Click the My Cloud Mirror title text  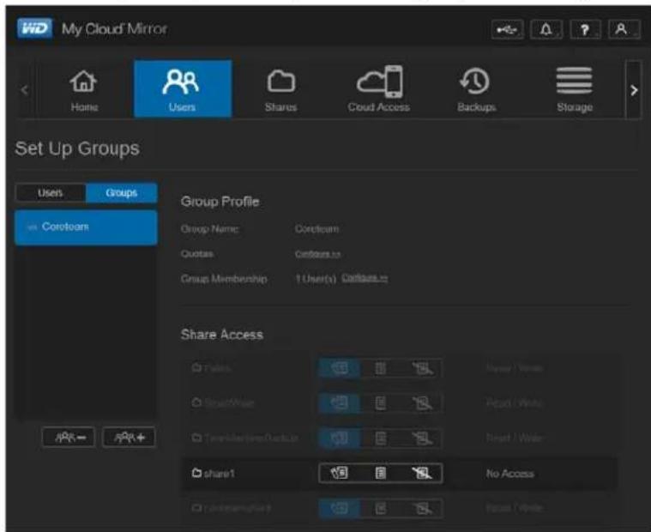[x=114, y=29]
